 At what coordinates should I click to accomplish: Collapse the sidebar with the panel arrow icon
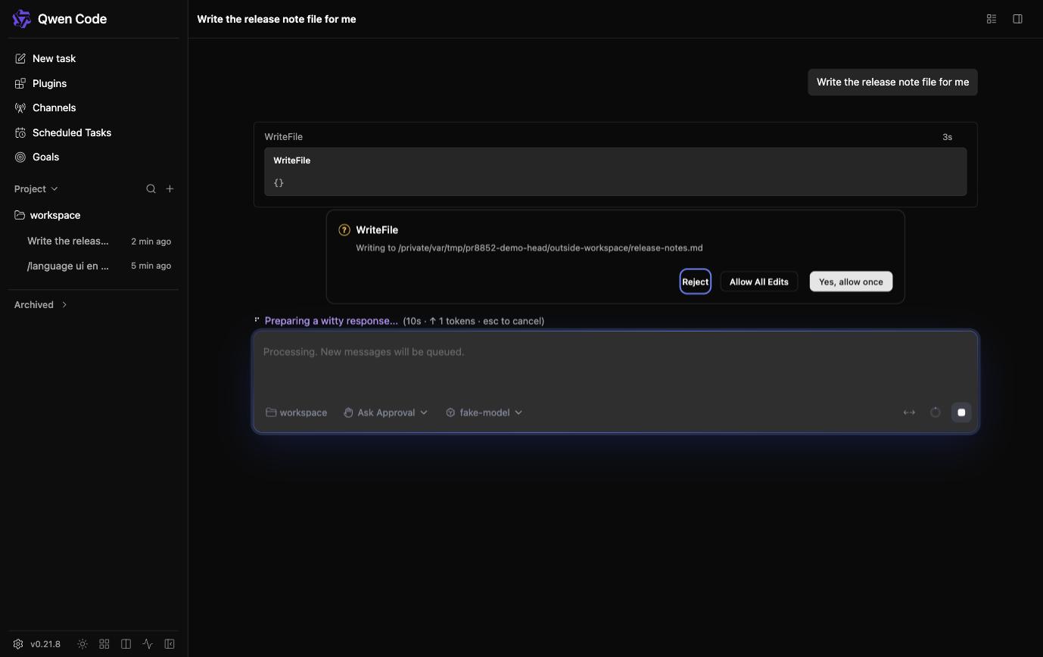[170, 644]
